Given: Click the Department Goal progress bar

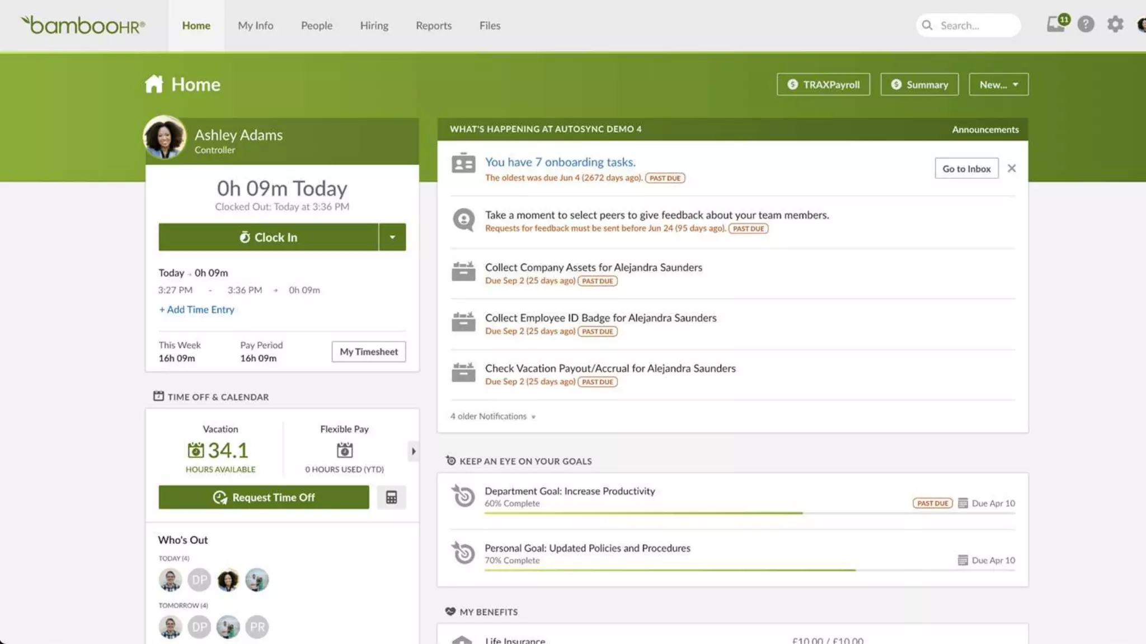Looking at the screenshot, I should [644, 513].
